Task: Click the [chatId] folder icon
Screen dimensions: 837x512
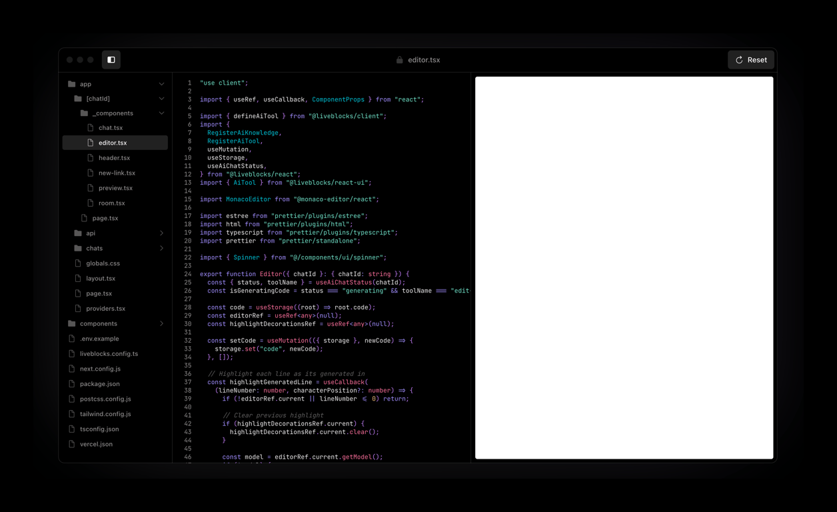Action: click(x=78, y=99)
